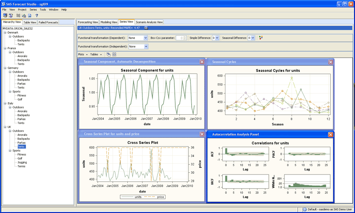Select Backpacks under Denmark Outdoors
355x213 pixels.
(24, 40)
